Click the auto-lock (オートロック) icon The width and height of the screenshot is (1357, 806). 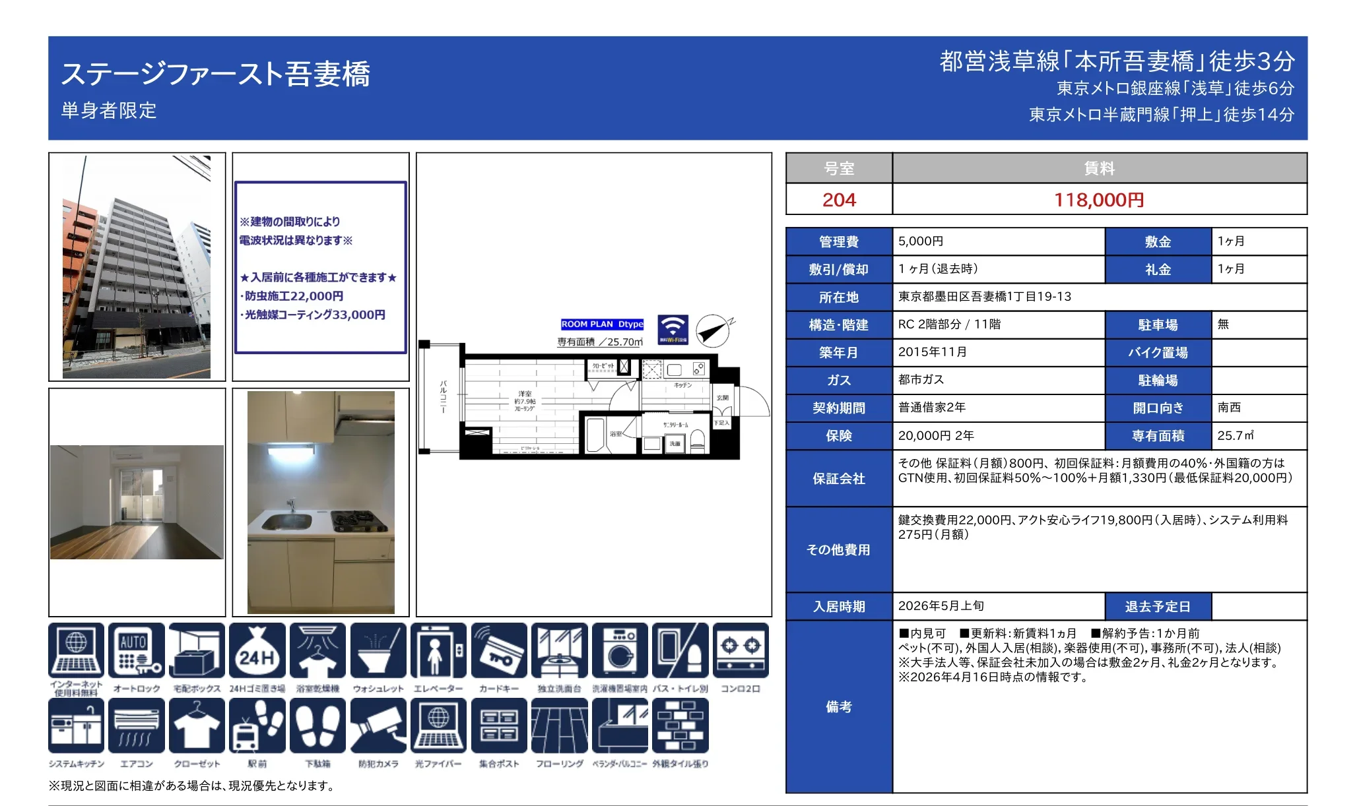pos(137,651)
